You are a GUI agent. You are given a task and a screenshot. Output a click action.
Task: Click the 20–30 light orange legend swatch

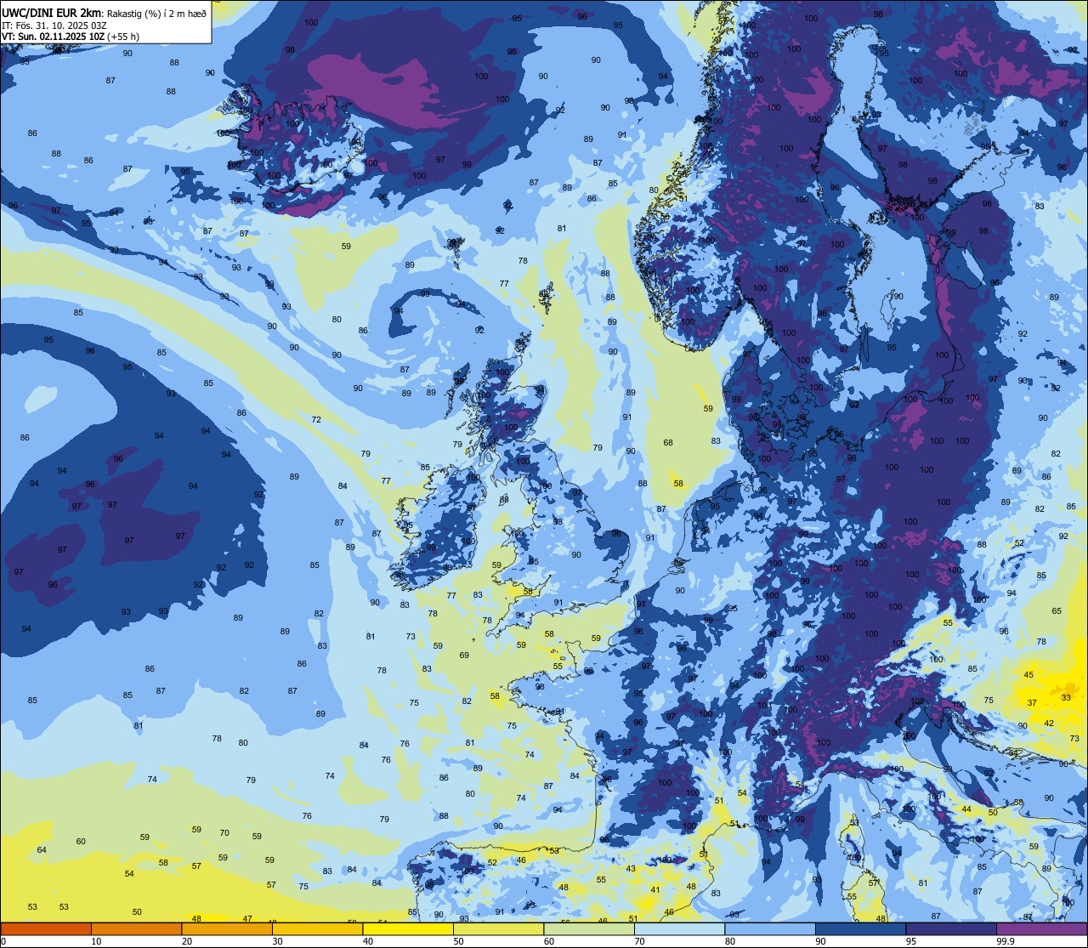pos(227,928)
